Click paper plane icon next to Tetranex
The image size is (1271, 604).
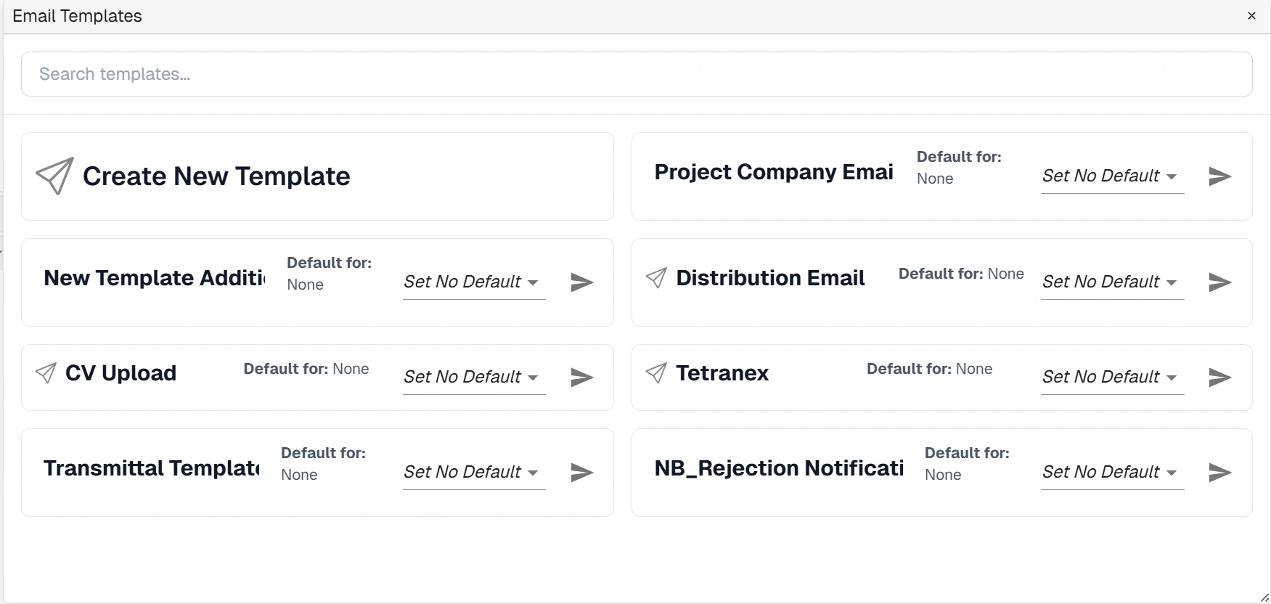pyautogui.click(x=656, y=373)
